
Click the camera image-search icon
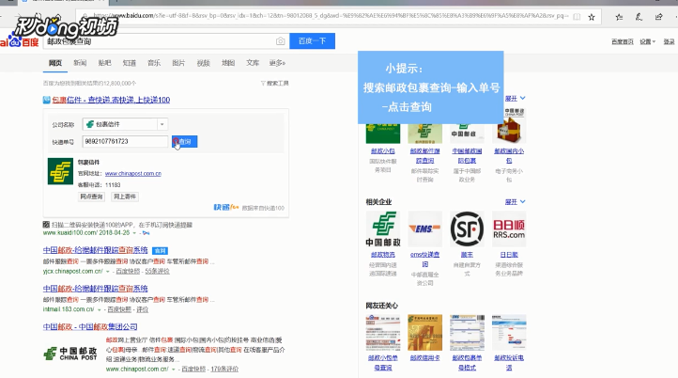[x=280, y=41]
